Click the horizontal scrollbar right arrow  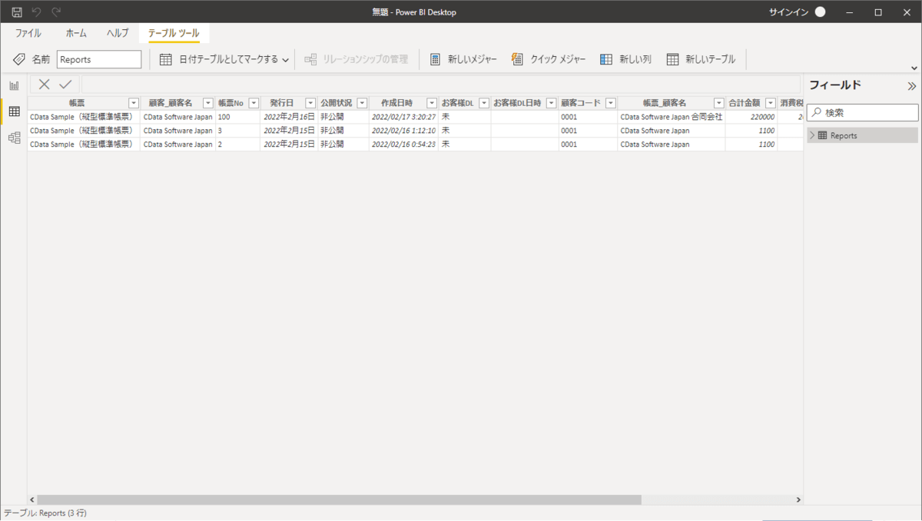coord(799,499)
